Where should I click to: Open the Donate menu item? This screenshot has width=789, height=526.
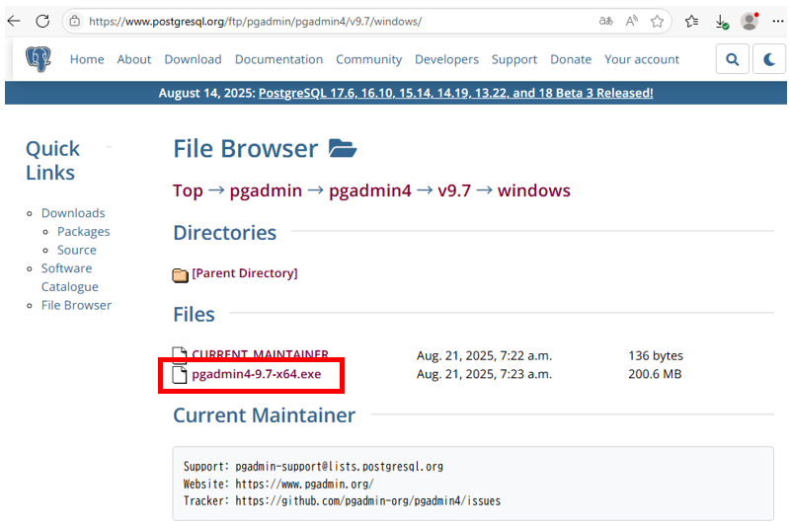(571, 59)
